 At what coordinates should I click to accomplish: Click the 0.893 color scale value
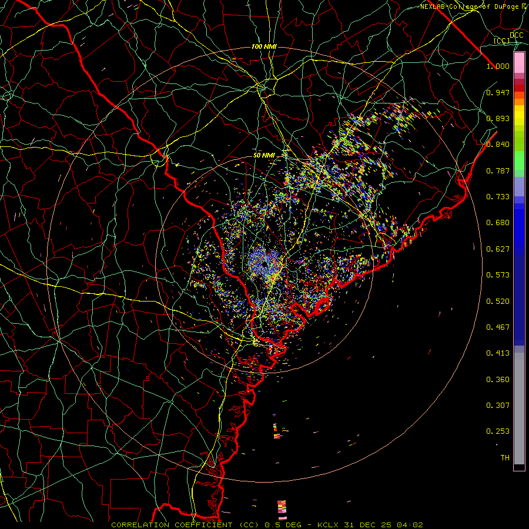498,118
